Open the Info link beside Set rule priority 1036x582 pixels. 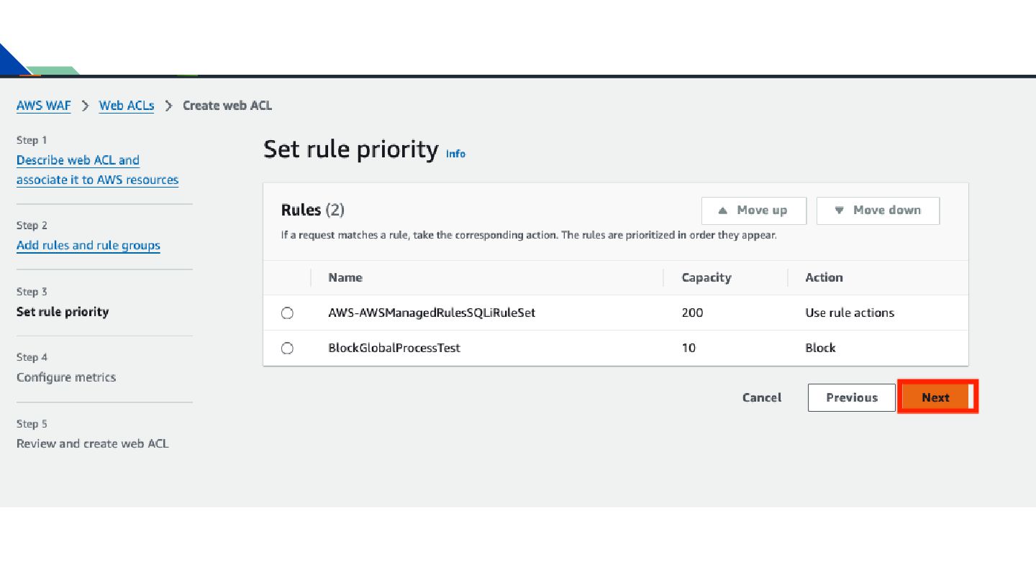pyautogui.click(x=455, y=154)
